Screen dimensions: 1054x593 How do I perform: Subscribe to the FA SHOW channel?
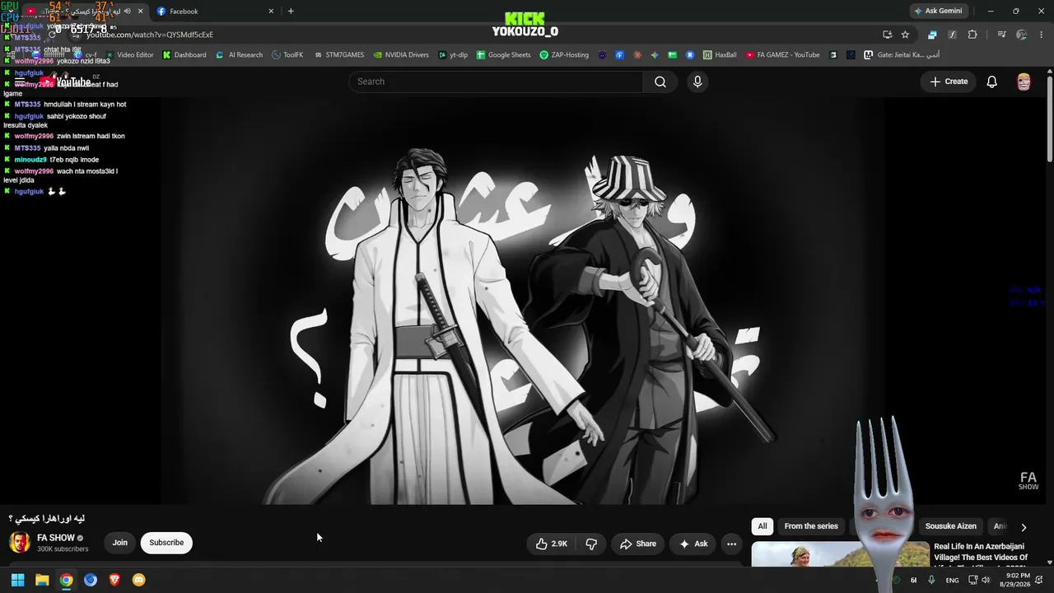pos(166,543)
